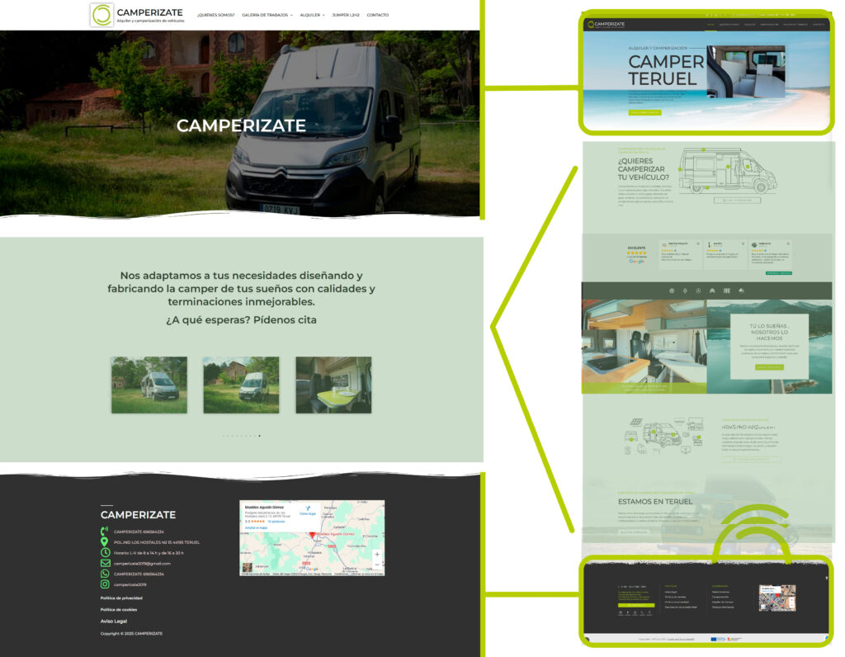Open the Jumper L2H2 menu item
The width and height of the screenshot is (845, 657).
(x=346, y=15)
